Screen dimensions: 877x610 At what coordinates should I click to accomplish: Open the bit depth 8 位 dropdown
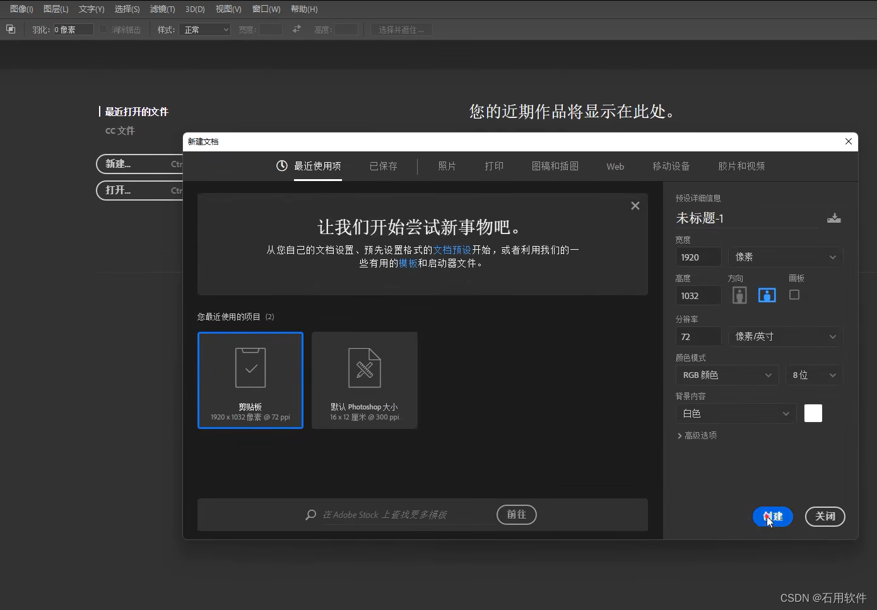click(814, 375)
